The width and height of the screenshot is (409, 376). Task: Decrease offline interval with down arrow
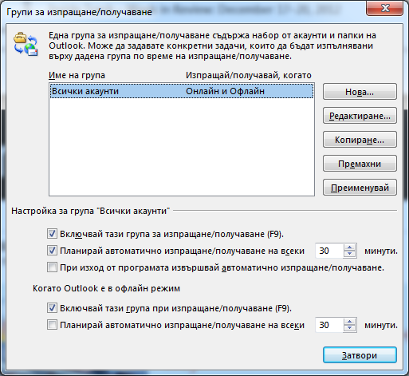349,328
